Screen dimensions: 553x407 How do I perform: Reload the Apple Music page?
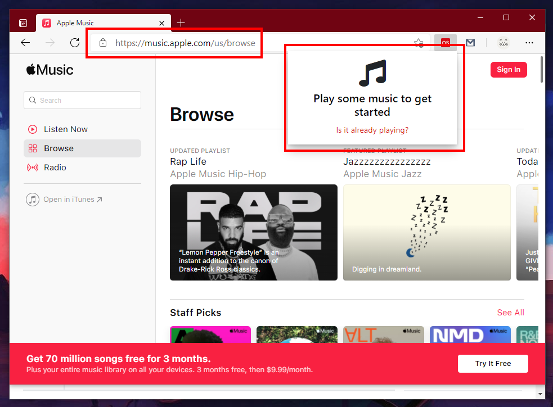pyautogui.click(x=74, y=42)
